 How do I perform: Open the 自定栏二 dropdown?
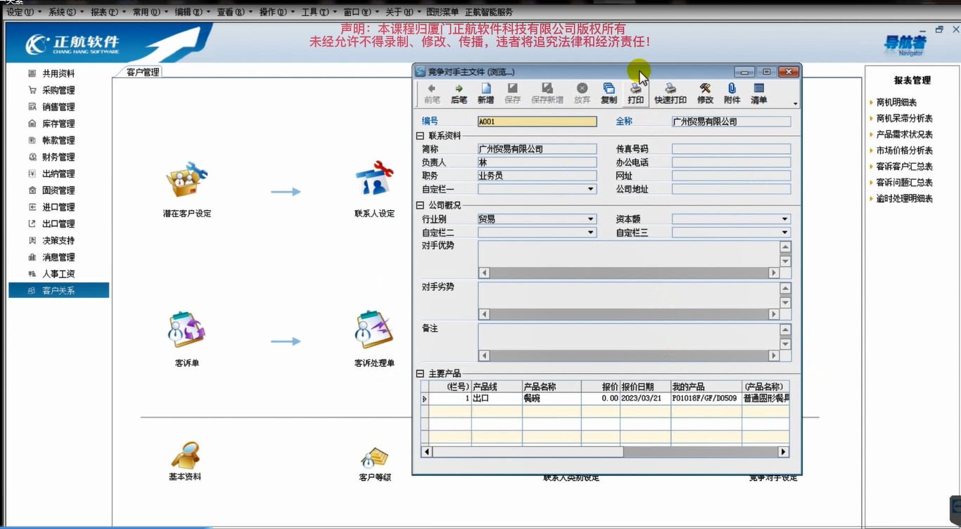click(x=591, y=233)
